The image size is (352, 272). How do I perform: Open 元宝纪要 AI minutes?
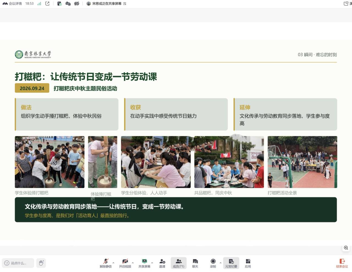231,263
